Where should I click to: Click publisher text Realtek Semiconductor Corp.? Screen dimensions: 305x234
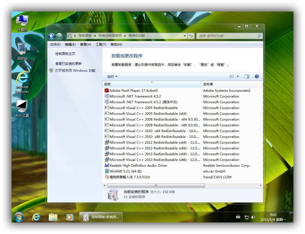[x=227, y=166]
